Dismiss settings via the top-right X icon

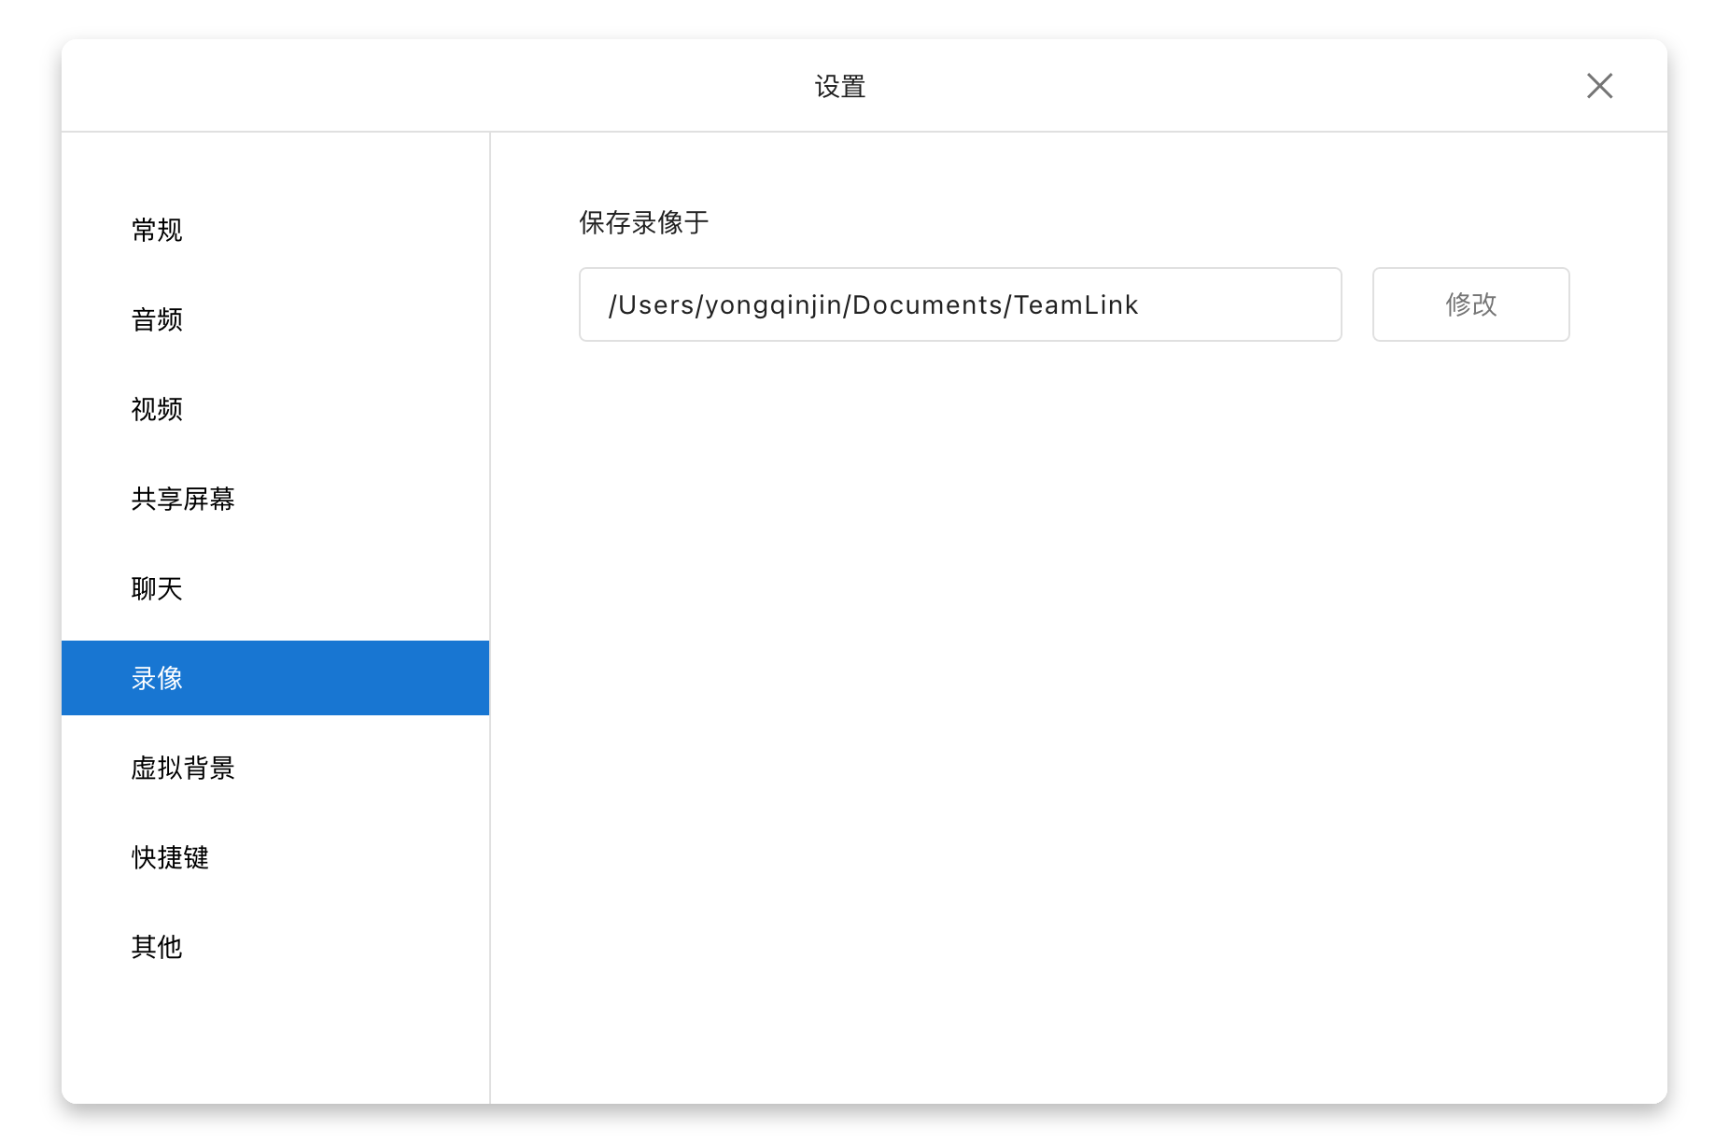click(1599, 85)
